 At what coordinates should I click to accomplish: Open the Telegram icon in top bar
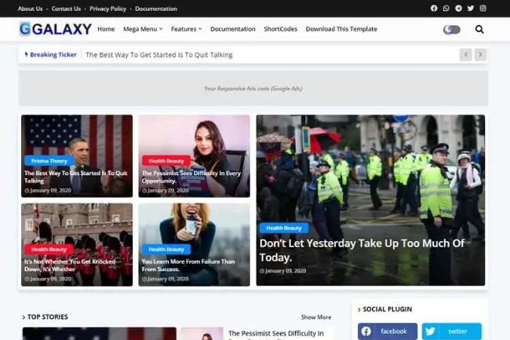point(458,9)
